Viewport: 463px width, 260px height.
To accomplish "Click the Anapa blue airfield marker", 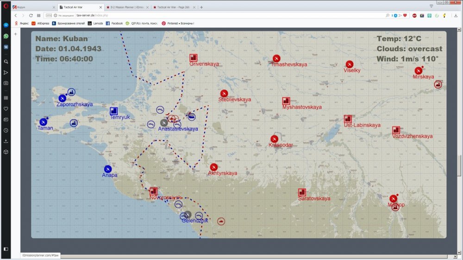I will coord(108,169).
